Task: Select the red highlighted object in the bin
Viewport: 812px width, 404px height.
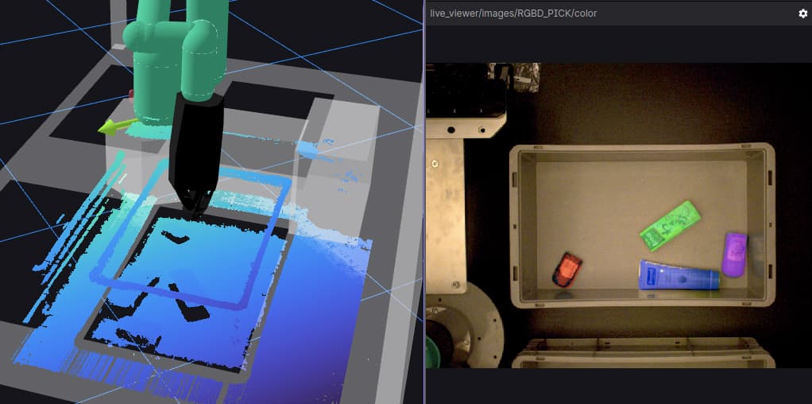Action: click(x=566, y=269)
